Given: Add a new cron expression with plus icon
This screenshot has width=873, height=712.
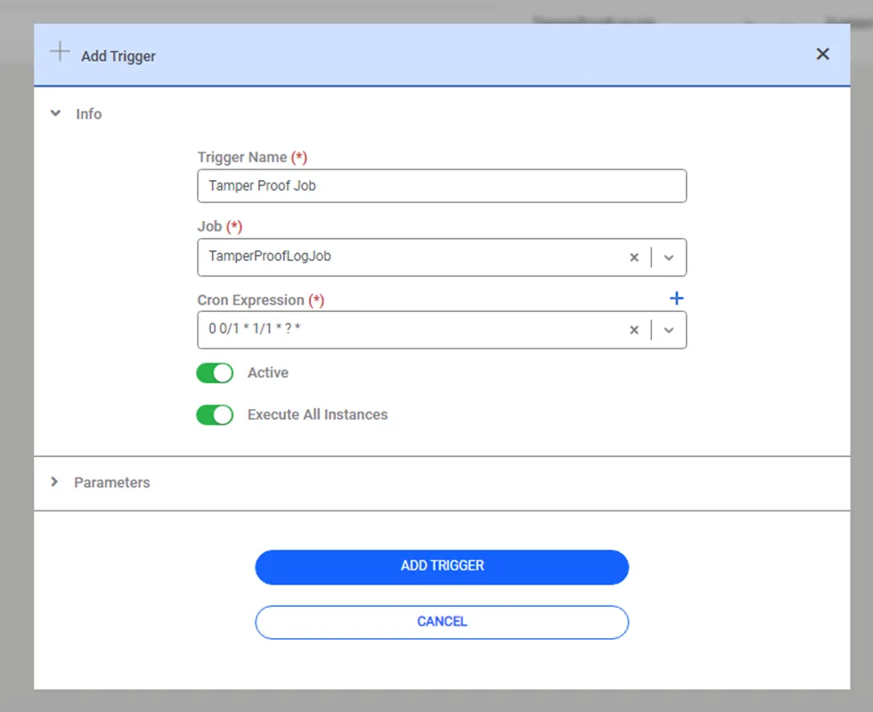Looking at the screenshot, I should (676, 298).
